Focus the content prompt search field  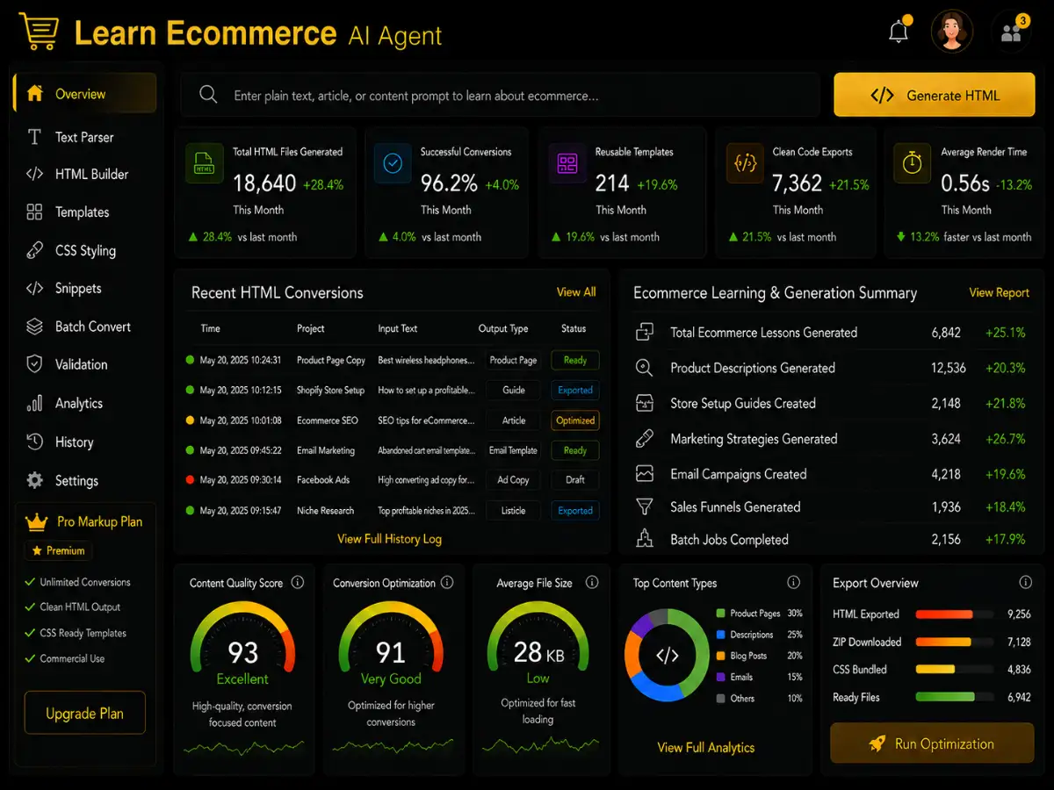(501, 95)
